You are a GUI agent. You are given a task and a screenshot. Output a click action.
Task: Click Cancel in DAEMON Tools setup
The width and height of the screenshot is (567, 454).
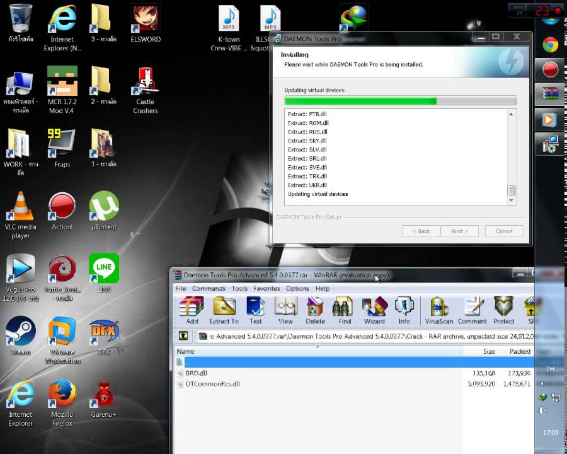(x=504, y=231)
